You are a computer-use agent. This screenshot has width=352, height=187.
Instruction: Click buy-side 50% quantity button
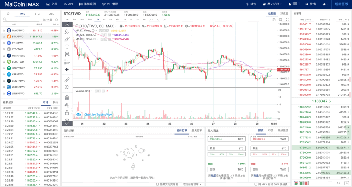point(222,154)
